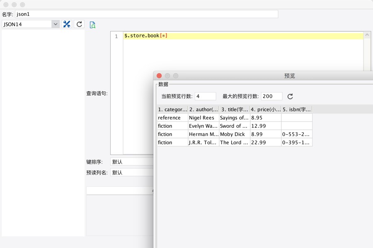
Task: Click the isbn column header
Action: pyautogui.click(x=295, y=109)
